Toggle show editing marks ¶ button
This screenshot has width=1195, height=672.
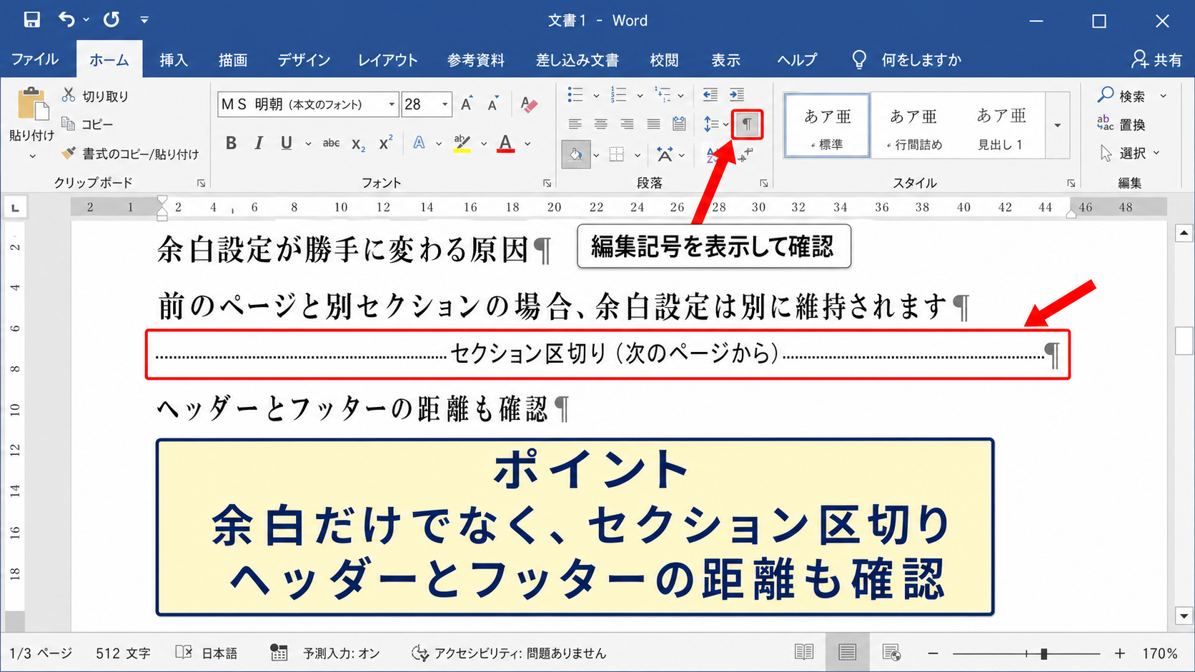pyautogui.click(x=747, y=124)
